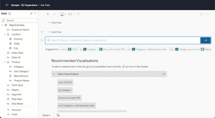Image resolution: width=215 pixels, height=118 pixels.
Task: Select suggestion top 1 Category by count
Action: [190, 49]
